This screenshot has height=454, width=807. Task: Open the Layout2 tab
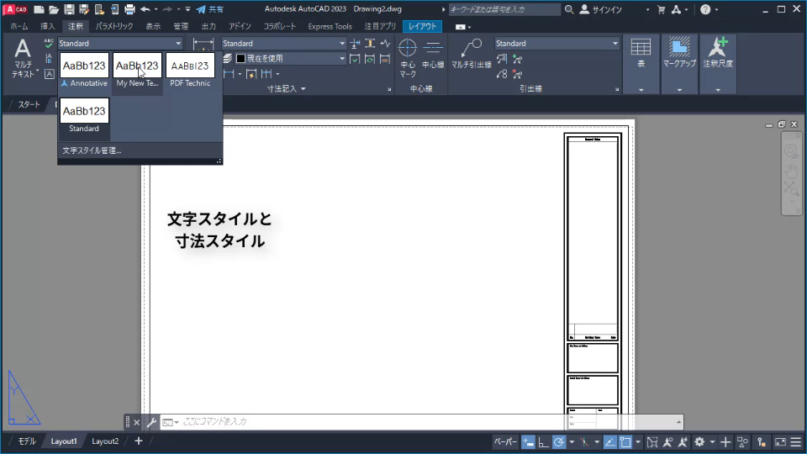105,441
